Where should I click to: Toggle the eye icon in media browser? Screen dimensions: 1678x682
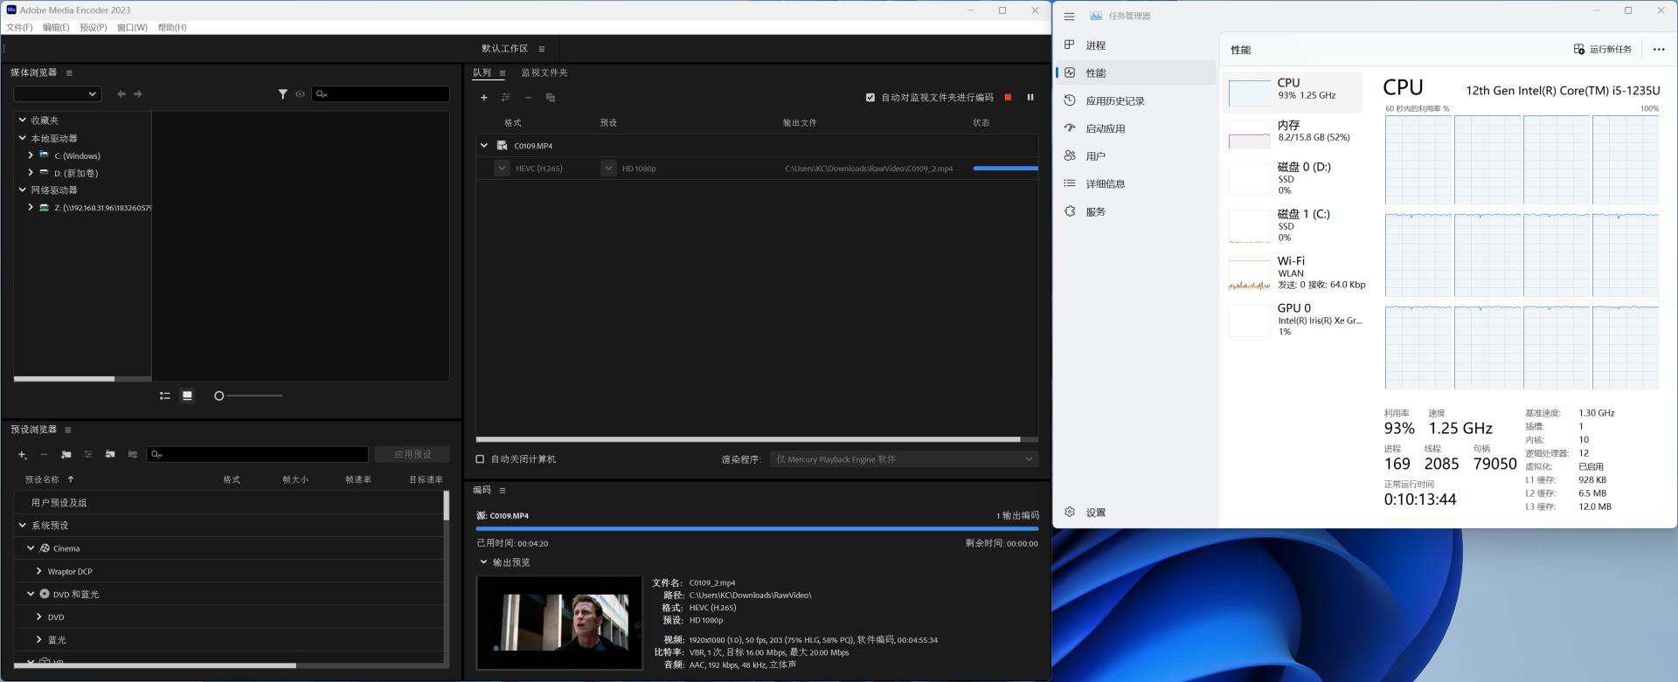(x=300, y=94)
